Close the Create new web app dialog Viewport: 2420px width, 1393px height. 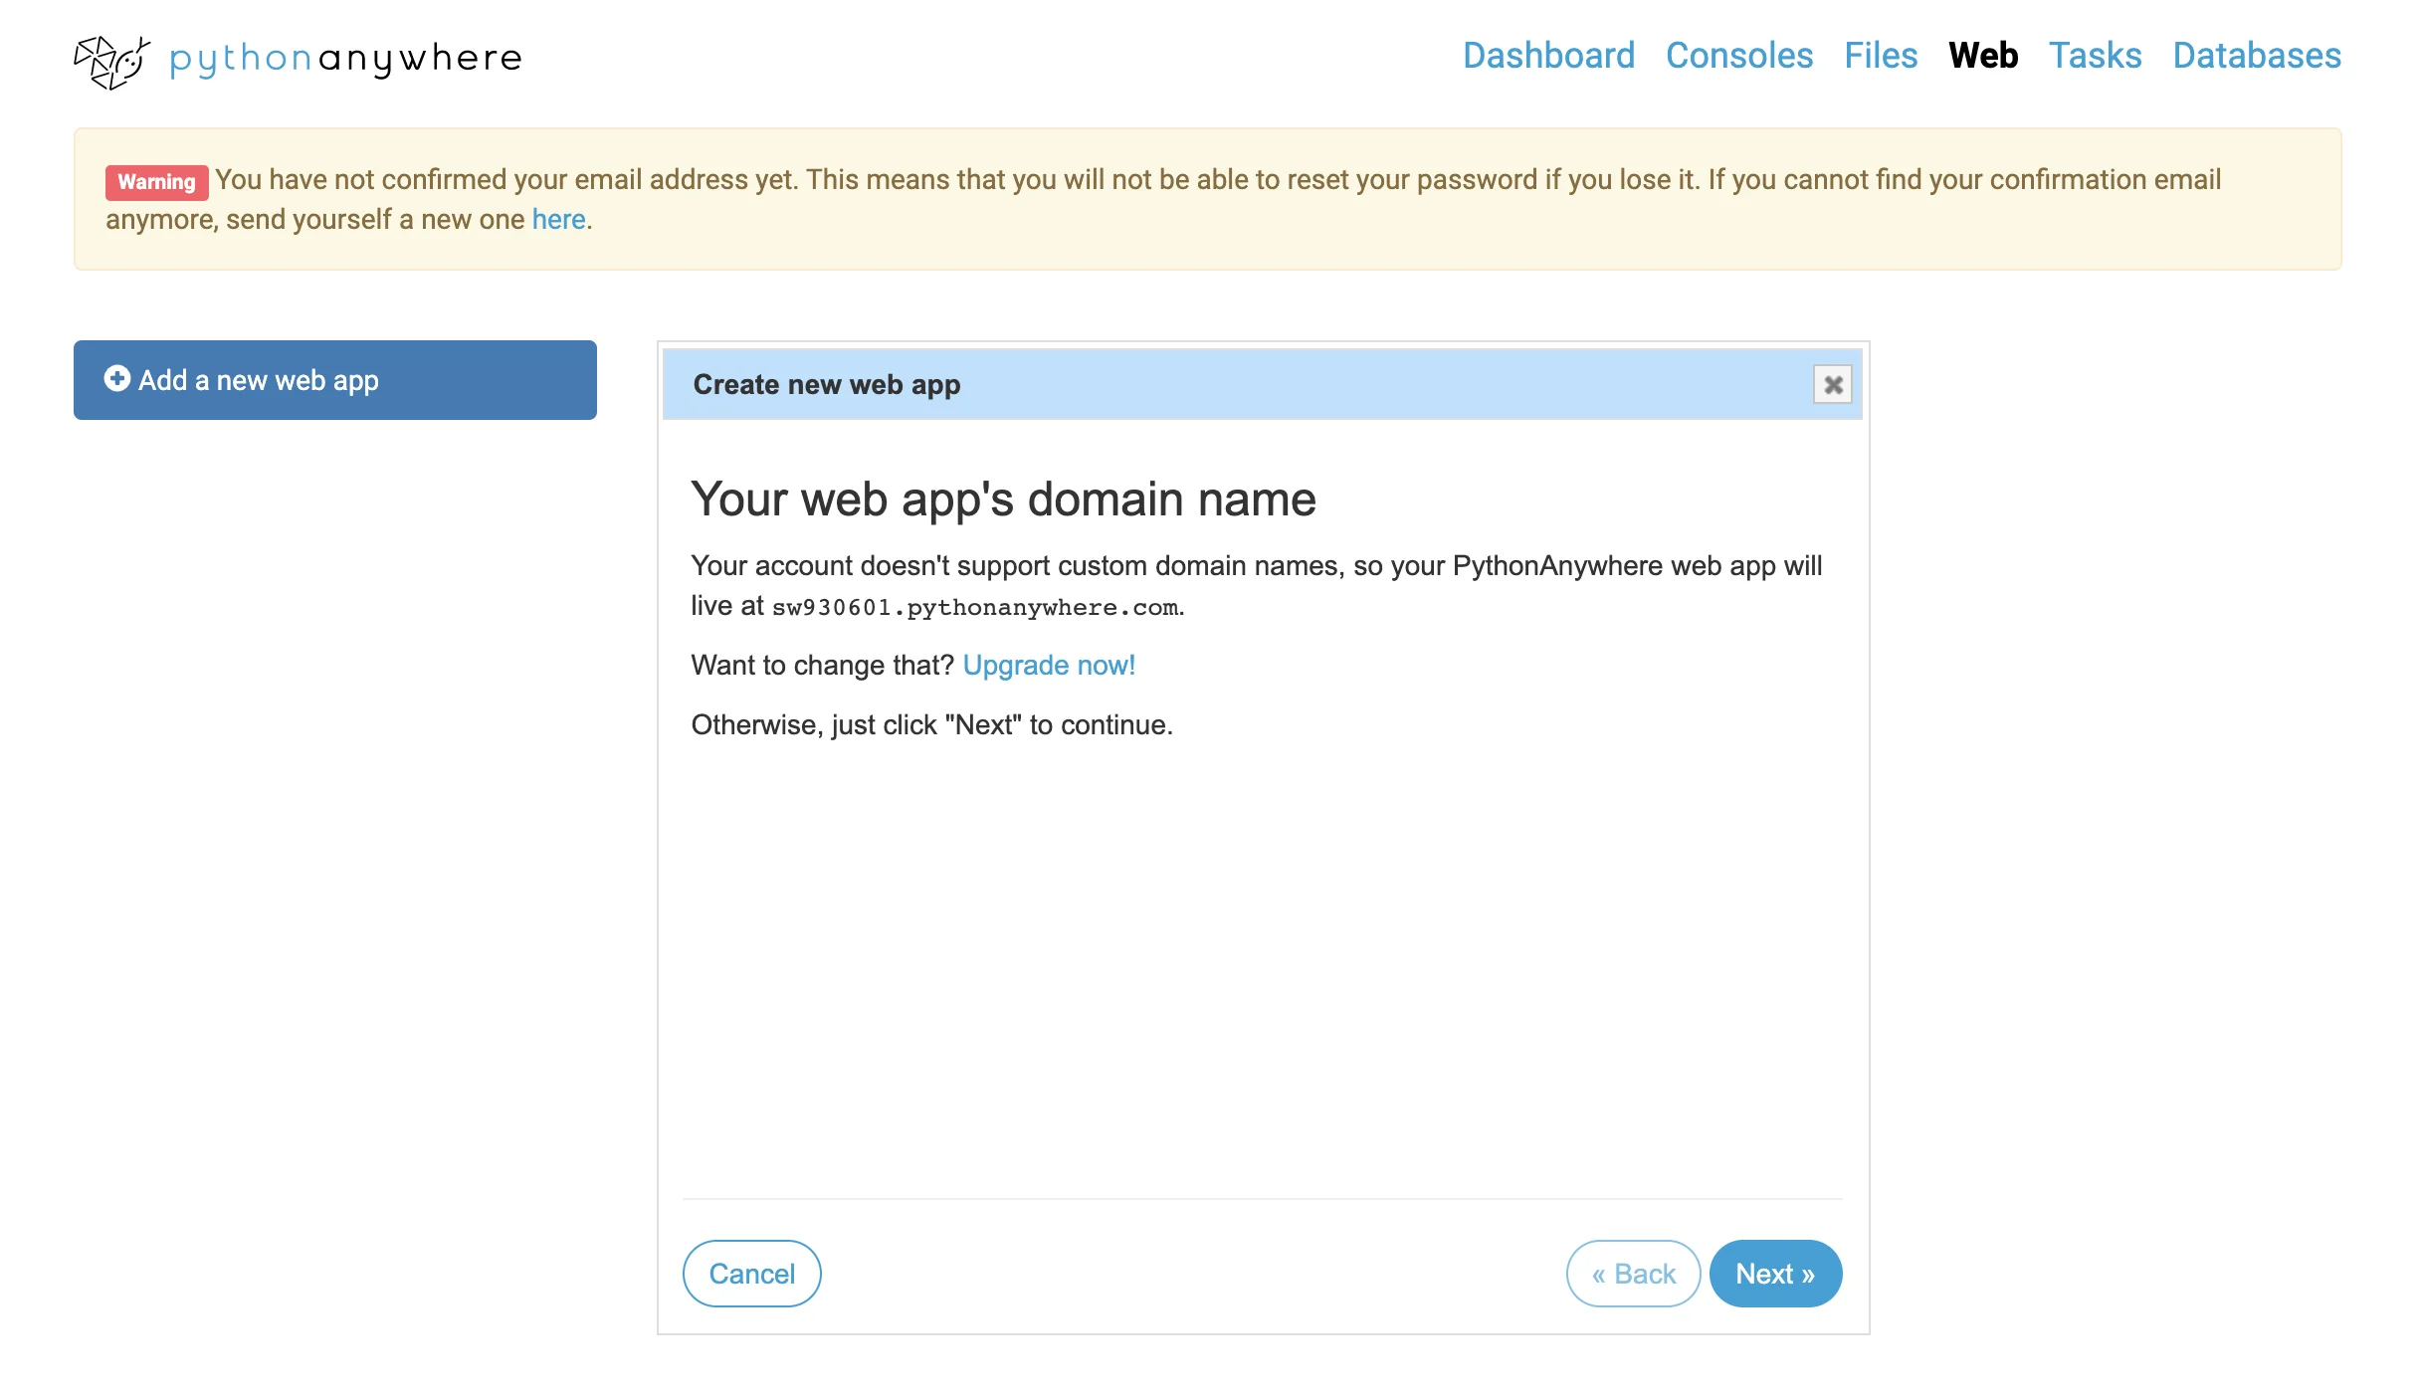(x=1832, y=384)
